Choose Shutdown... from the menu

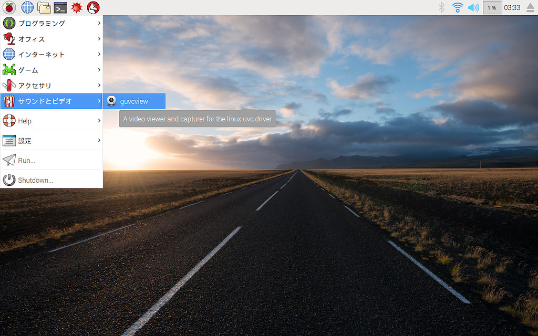[x=51, y=180]
